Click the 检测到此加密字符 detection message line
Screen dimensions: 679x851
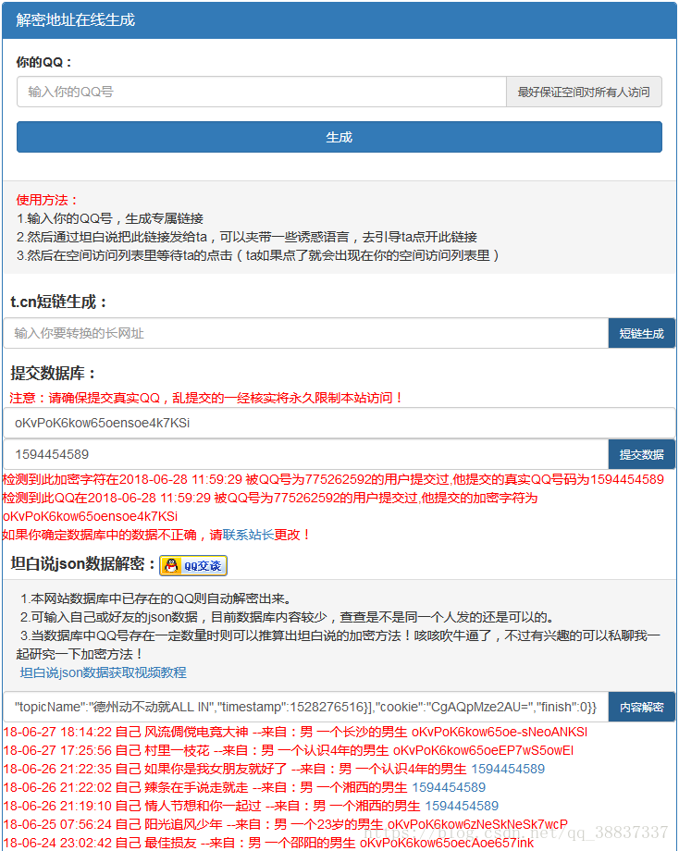(333, 479)
